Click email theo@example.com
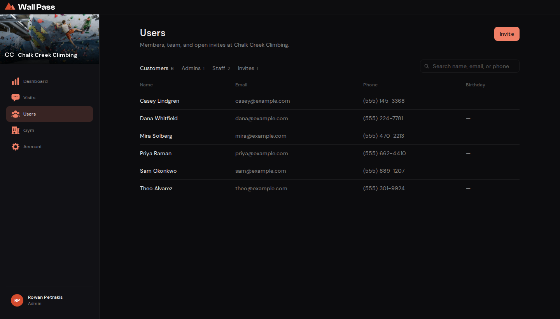 coord(261,188)
